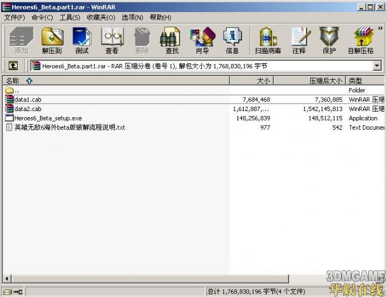
Task: Click the horizontal scrollbar left arrow
Action: tap(7, 279)
